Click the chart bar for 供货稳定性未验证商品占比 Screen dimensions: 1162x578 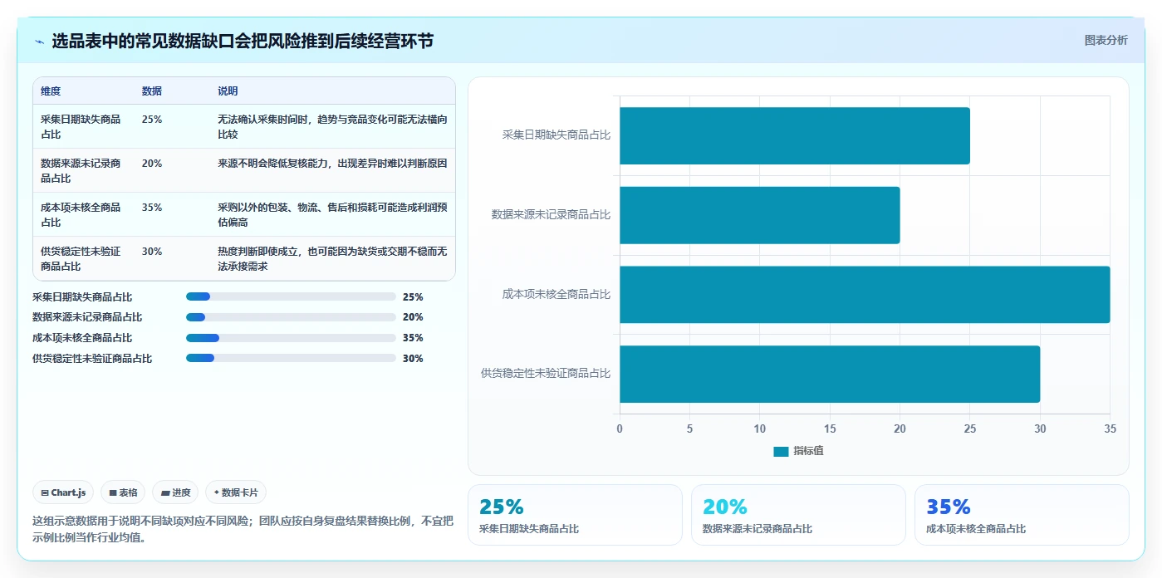tap(830, 375)
